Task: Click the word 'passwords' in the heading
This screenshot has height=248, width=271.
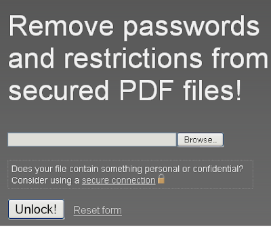Action: click(191, 28)
